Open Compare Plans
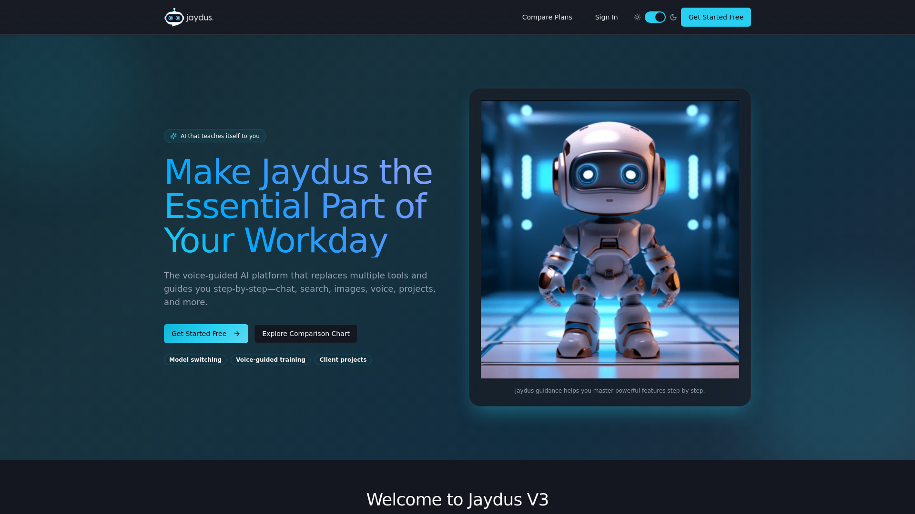 pyautogui.click(x=547, y=17)
